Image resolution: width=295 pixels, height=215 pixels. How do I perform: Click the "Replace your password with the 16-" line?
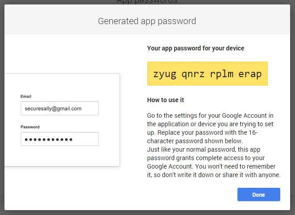point(208,133)
